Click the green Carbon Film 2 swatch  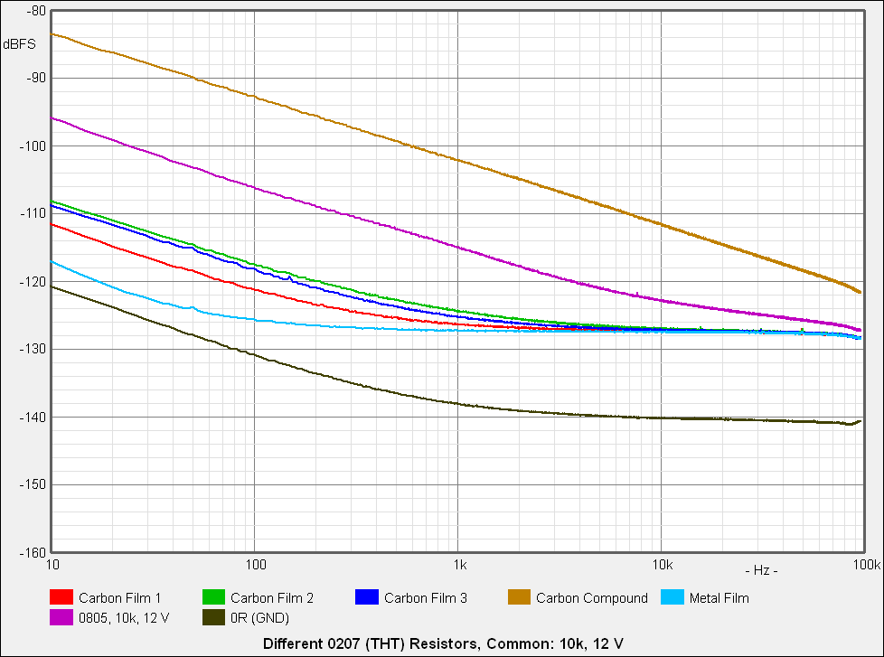coord(213,597)
